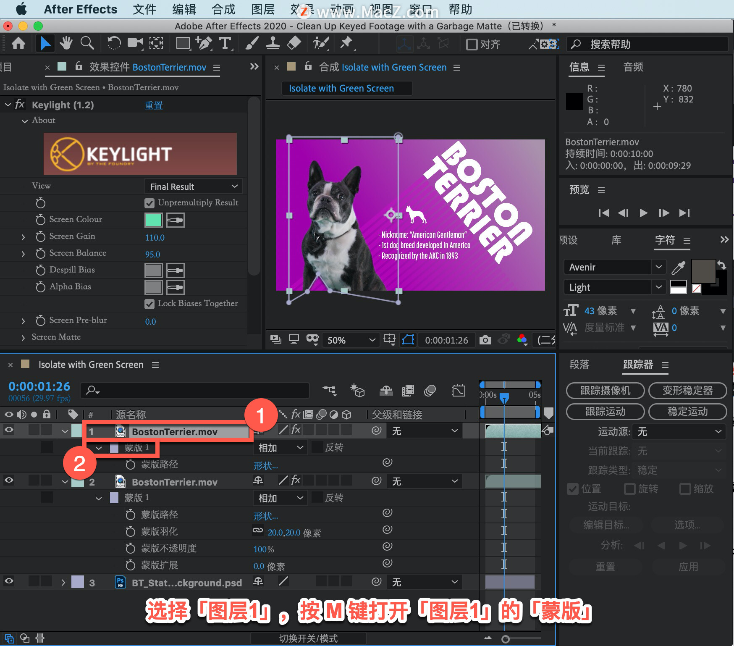Click 稳定运动 button
734x646 pixels.
click(x=687, y=412)
